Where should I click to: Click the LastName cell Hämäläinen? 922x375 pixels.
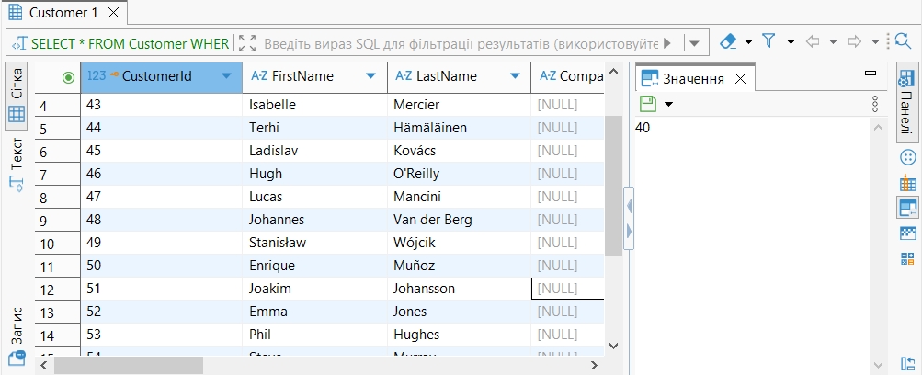tap(460, 128)
